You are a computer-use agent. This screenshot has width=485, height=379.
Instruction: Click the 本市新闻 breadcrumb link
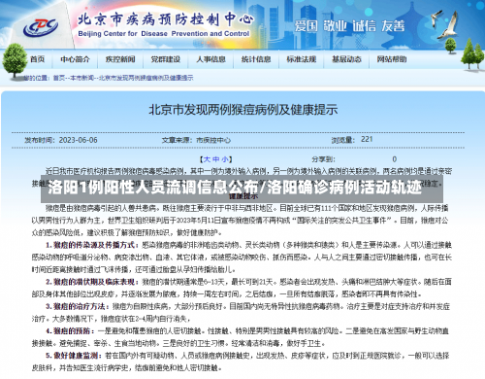[x=81, y=78]
